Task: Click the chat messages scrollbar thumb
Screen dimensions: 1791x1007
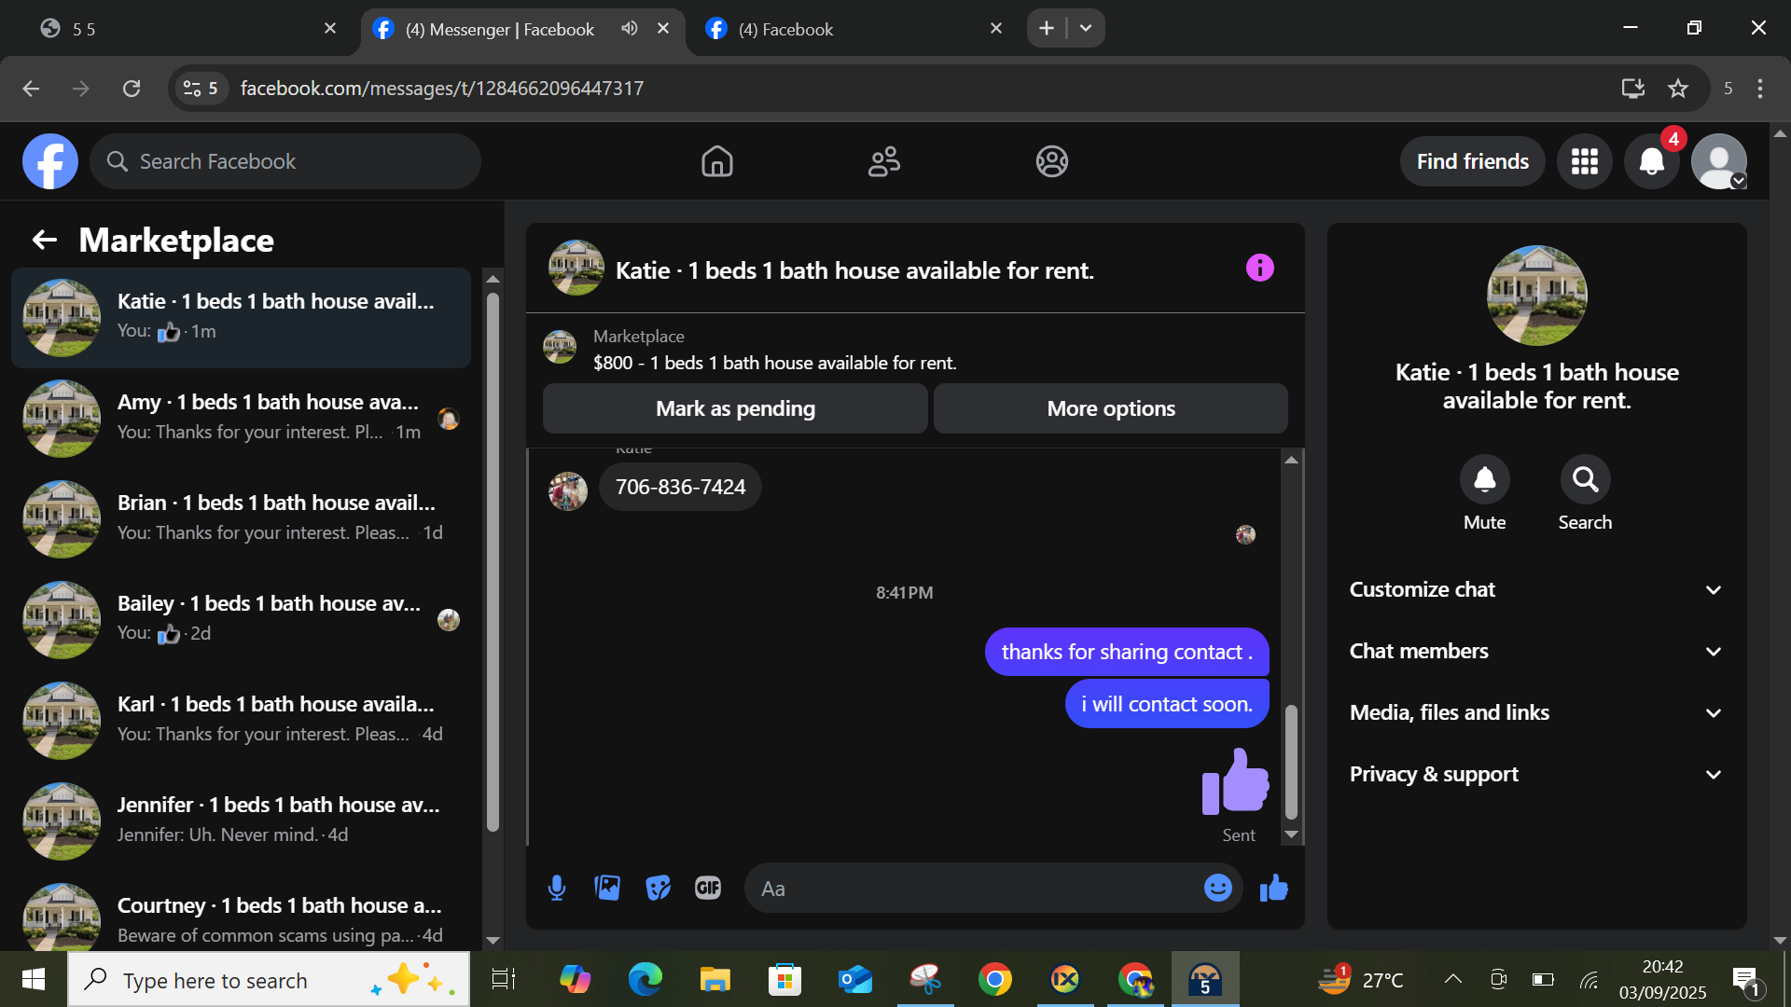Action: pos(1291,761)
